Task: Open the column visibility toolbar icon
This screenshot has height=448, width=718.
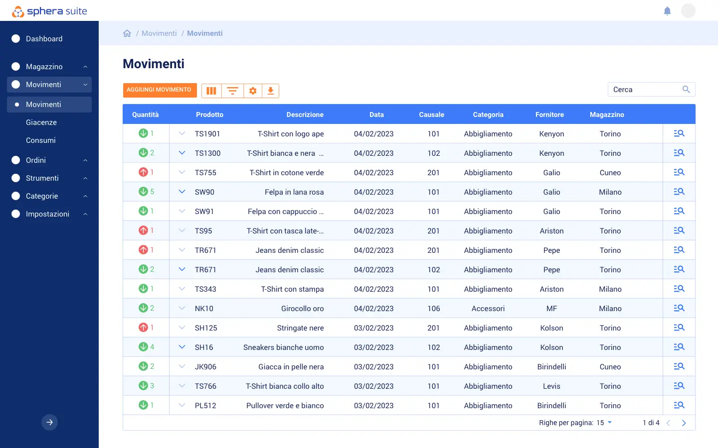Action: (211, 91)
